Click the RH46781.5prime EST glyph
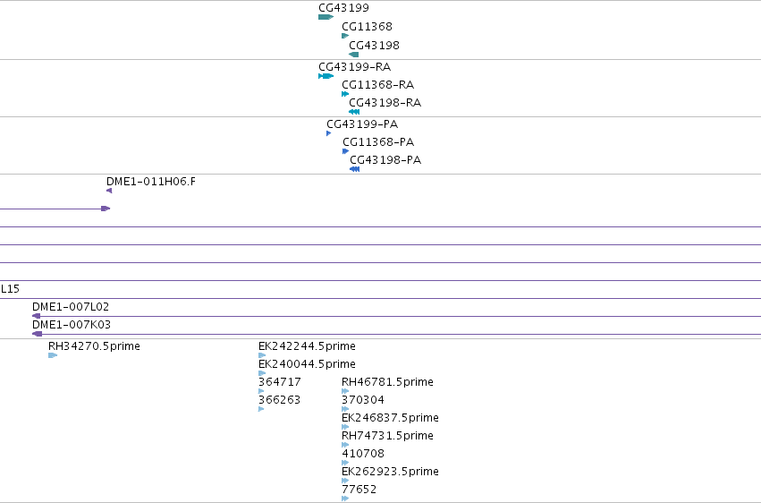This screenshot has width=761, height=503. click(x=345, y=391)
